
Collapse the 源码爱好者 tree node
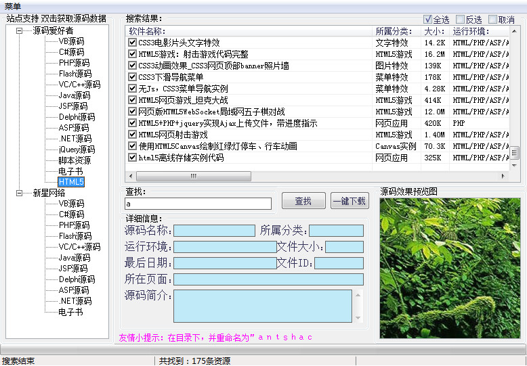point(19,31)
